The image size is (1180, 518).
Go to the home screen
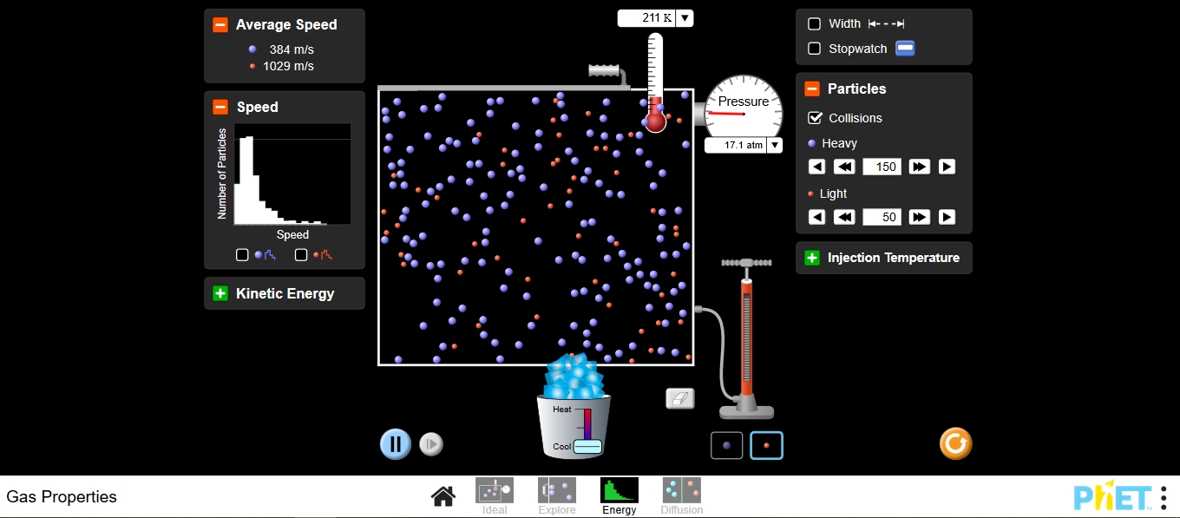[442, 496]
